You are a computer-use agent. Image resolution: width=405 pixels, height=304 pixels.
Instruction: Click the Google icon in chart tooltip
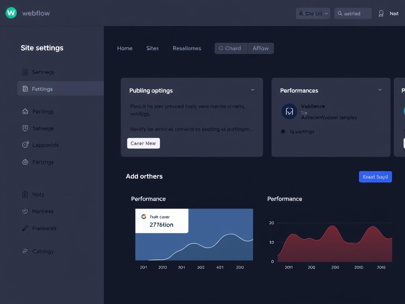coord(144,217)
